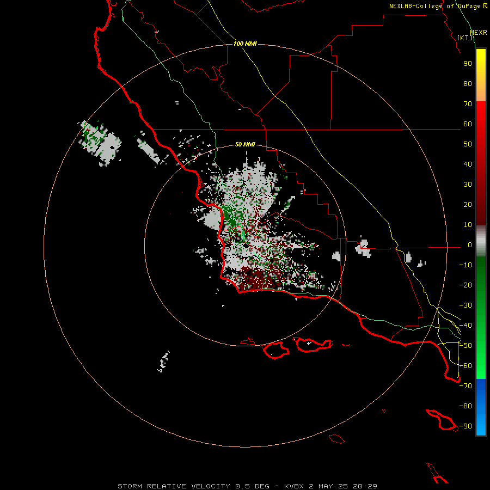The height and width of the screenshot is (490, 490).
Task: Click the STORM RELATIVE VELOCITY caption text
Action: (x=174, y=486)
